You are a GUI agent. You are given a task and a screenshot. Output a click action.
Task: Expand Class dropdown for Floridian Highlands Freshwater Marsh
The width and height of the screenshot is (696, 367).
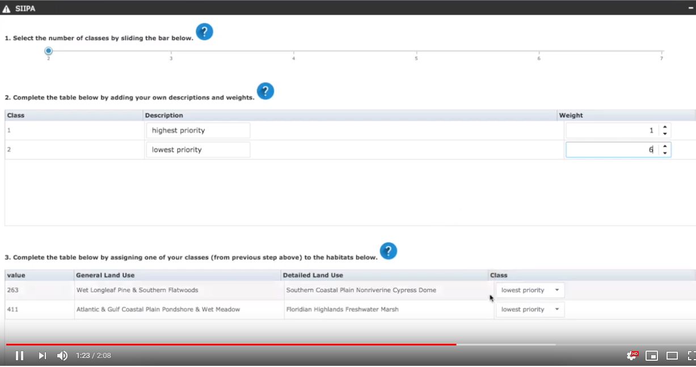530,309
